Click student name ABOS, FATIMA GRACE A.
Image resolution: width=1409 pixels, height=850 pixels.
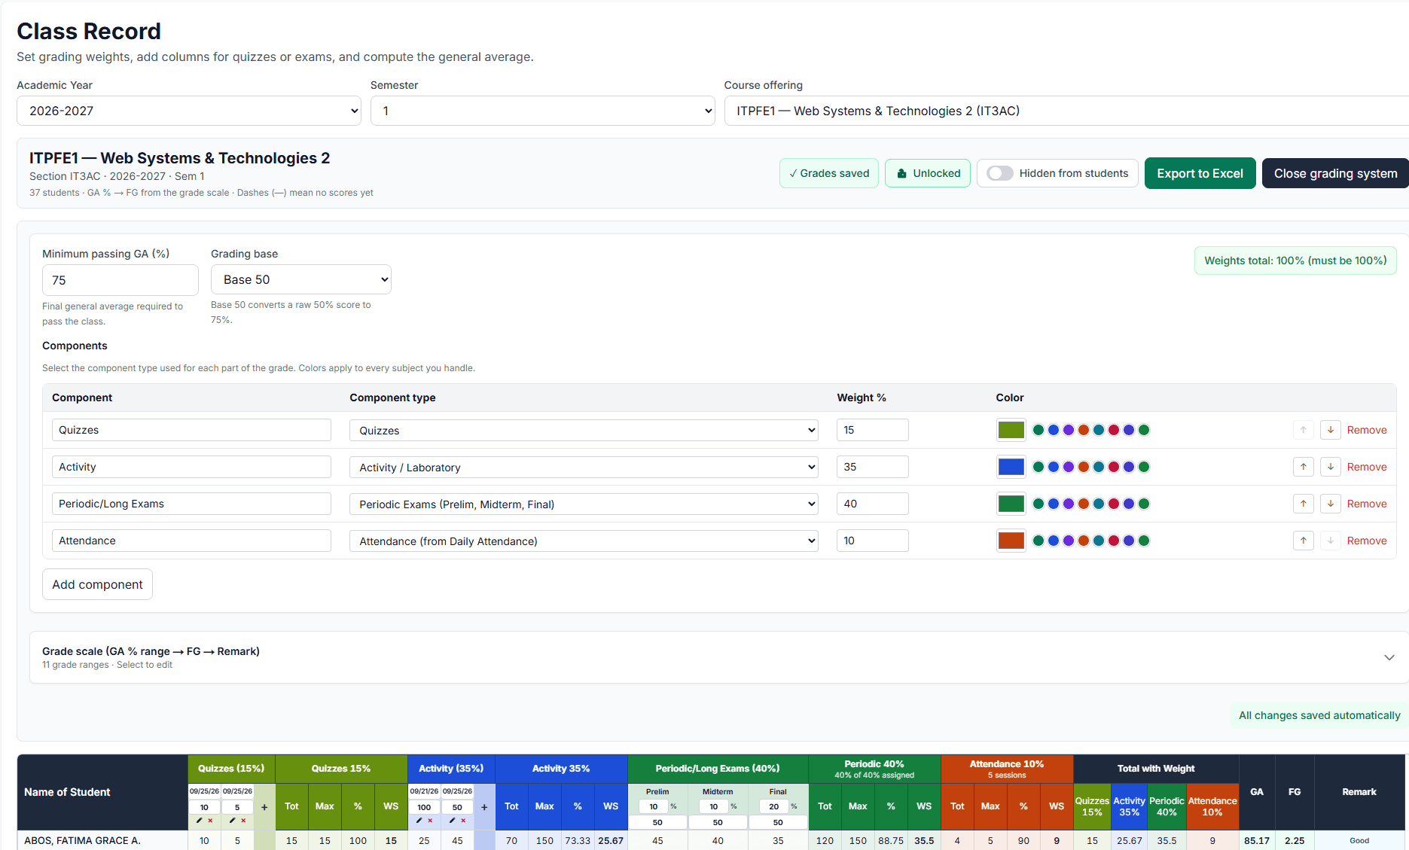coord(82,840)
